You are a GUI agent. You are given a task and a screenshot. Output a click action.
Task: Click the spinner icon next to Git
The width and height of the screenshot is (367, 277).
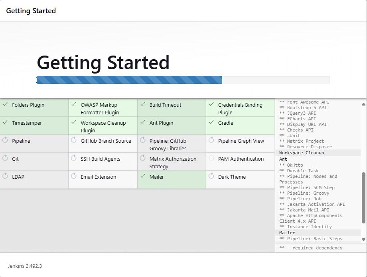(5, 158)
